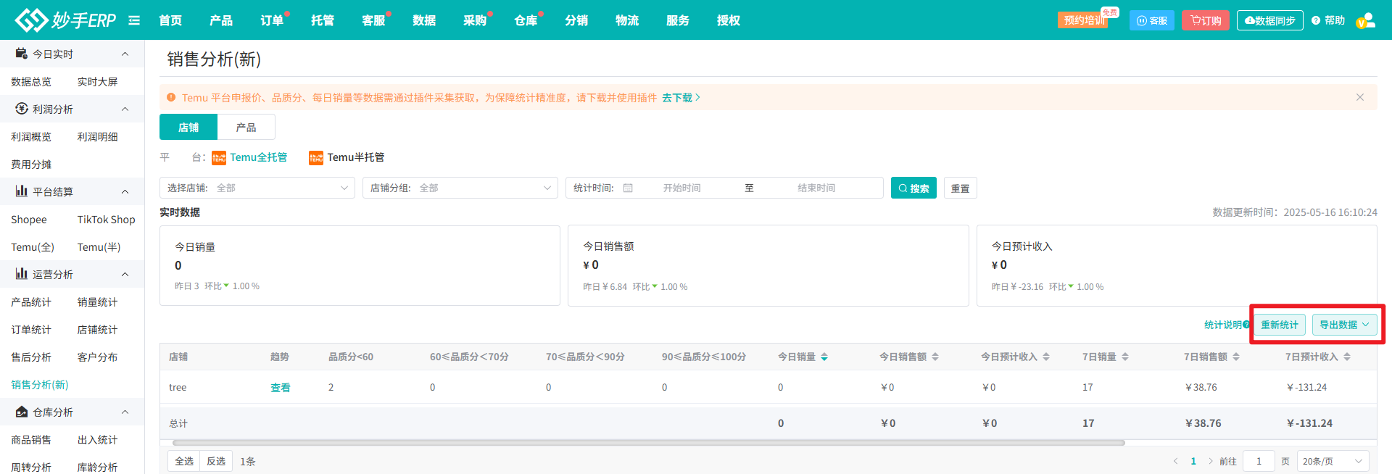
Task: Click the 搜索 search button
Action: tap(913, 188)
